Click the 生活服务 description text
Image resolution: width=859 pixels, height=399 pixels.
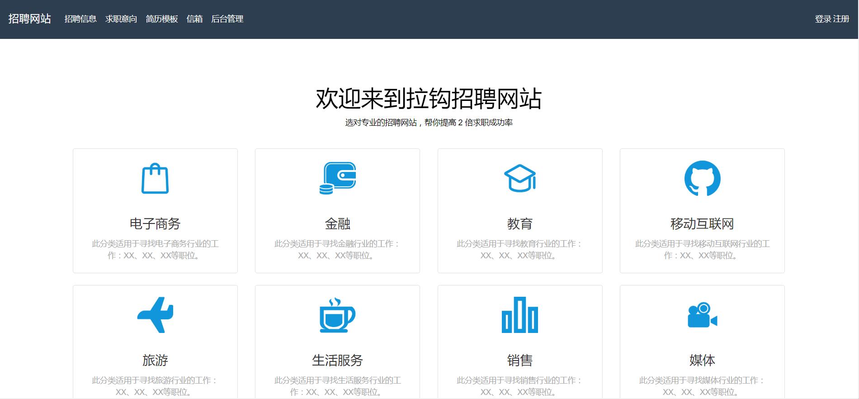pos(338,386)
